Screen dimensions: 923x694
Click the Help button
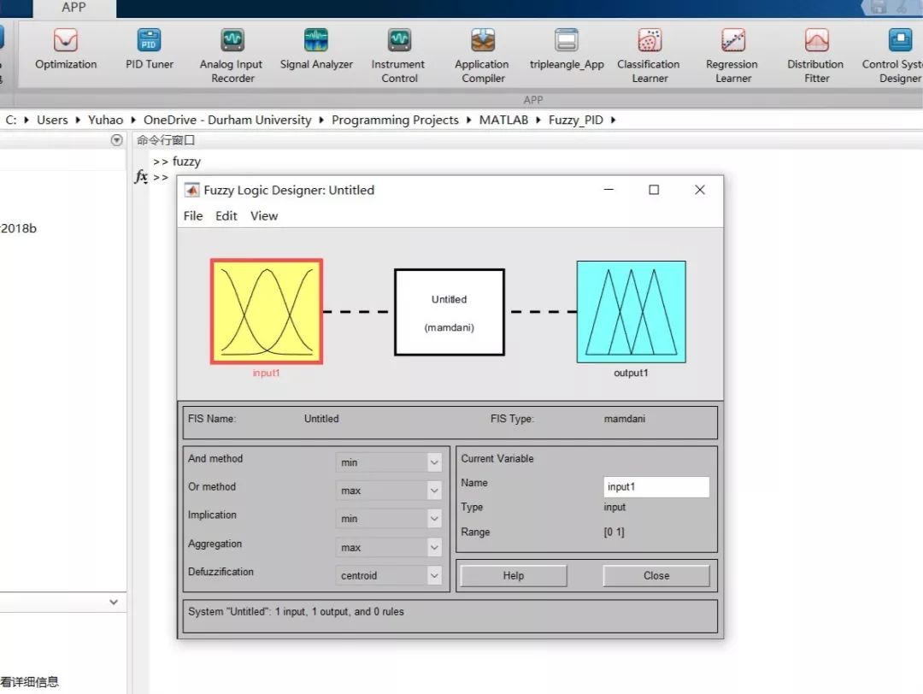tap(514, 576)
